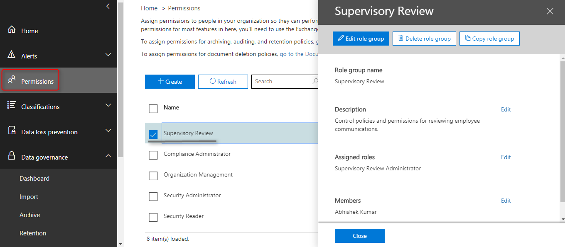
Task: Check the Security Reader checkbox
Action: pyautogui.click(x=153, y=217)
